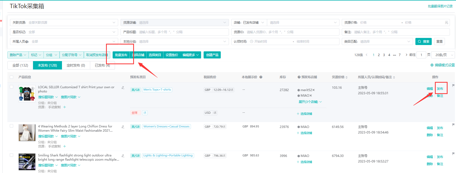Switch to the 全部 (132) tab
456x173 pixels.
20,65
